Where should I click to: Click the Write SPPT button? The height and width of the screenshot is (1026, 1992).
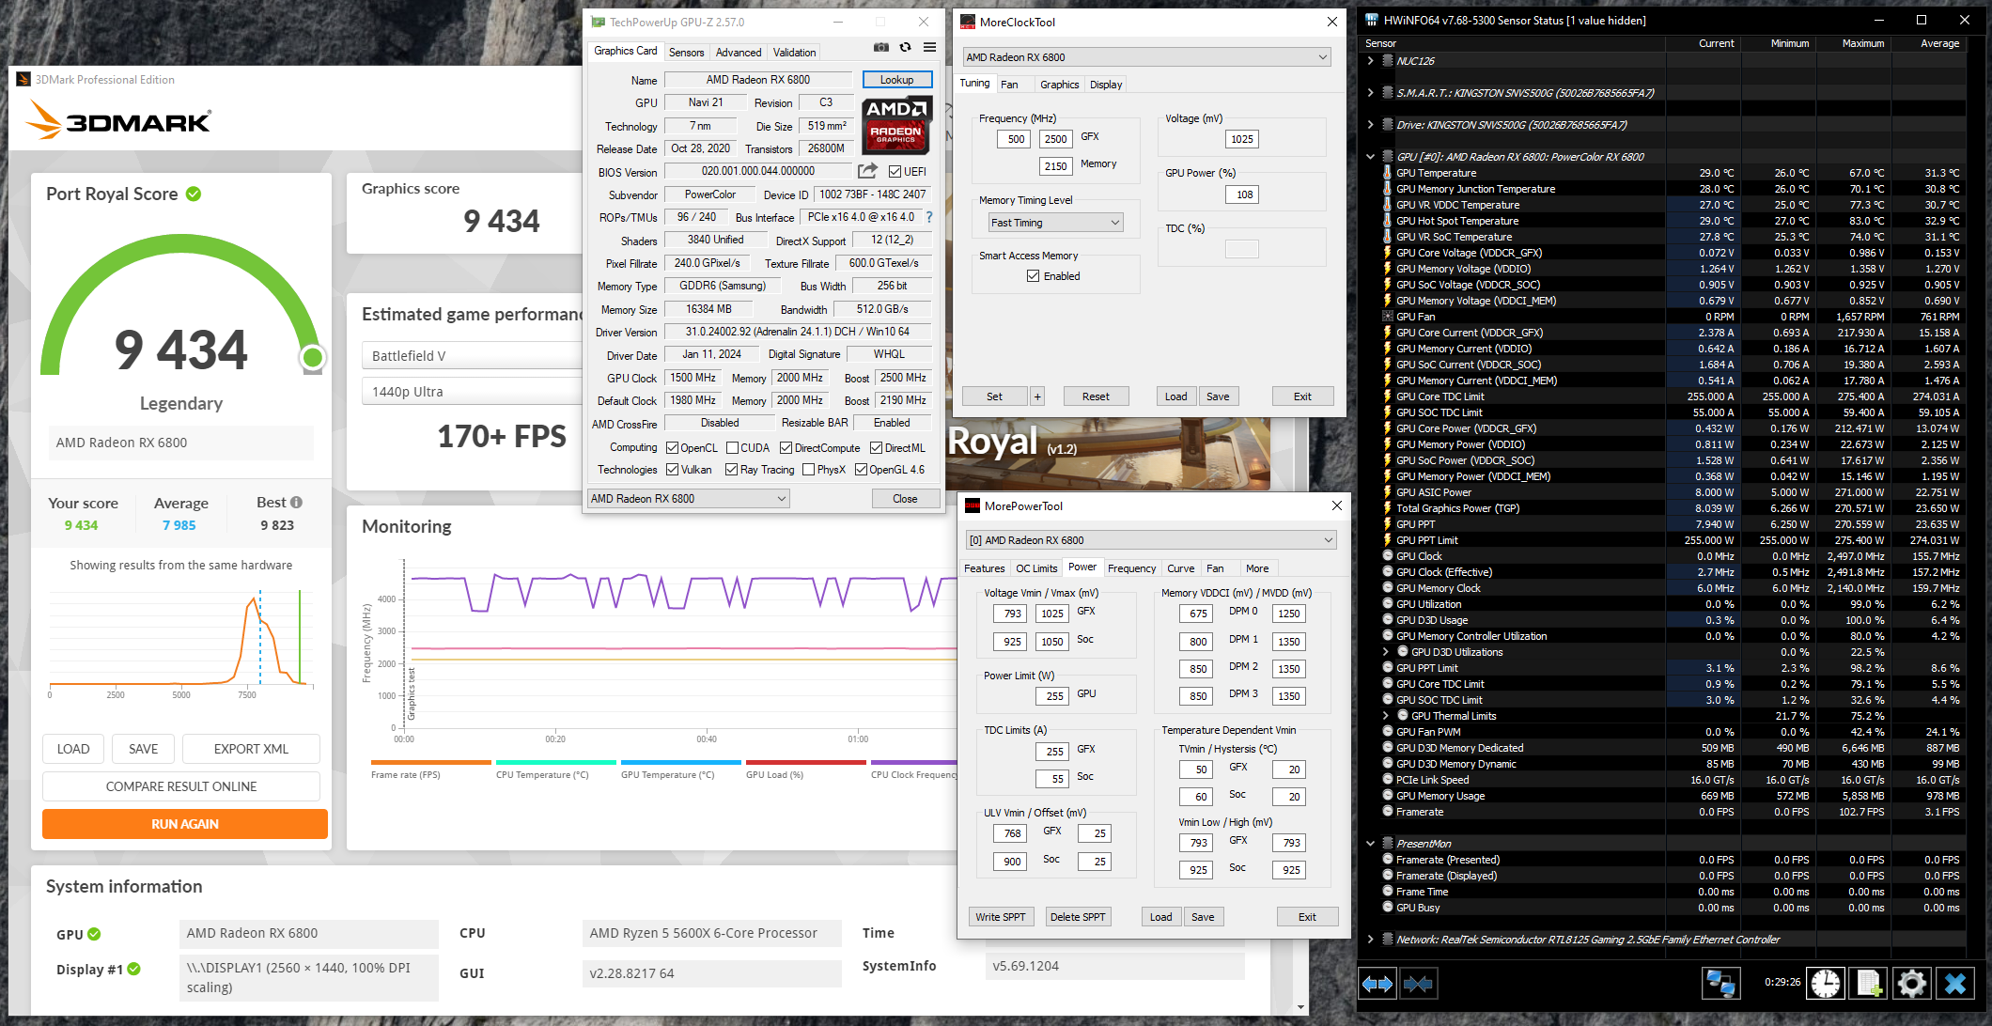tap(1000, 917)
